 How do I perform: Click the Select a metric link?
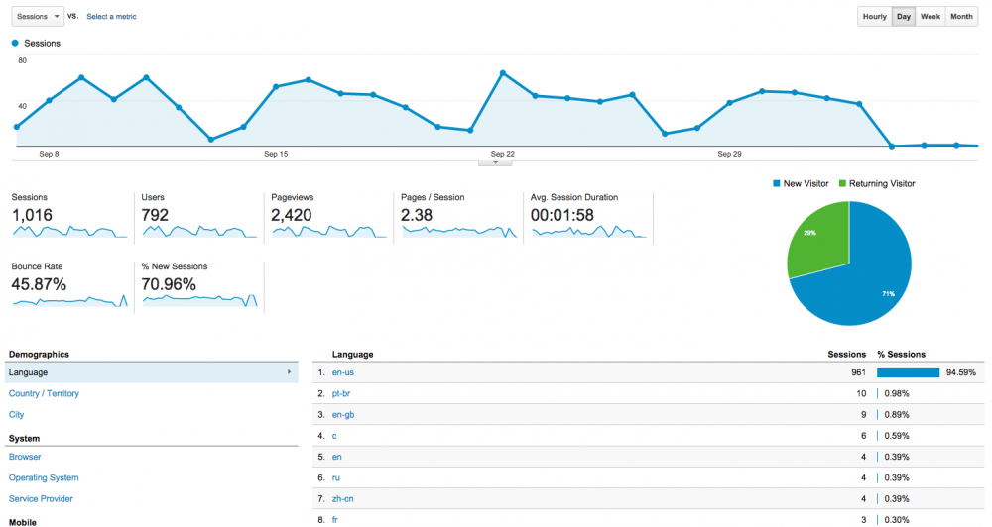coord(111,17)
